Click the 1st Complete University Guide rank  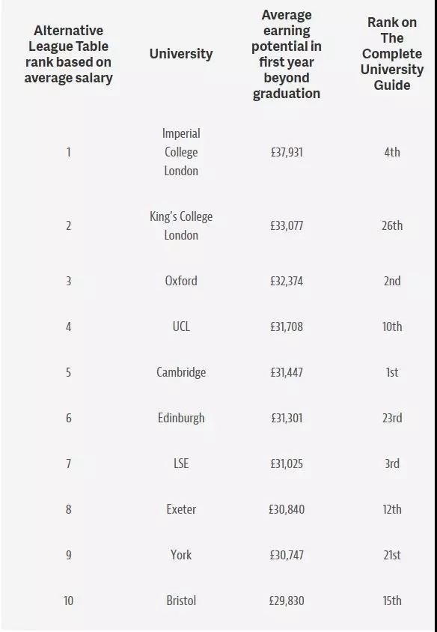pos(392,372)
